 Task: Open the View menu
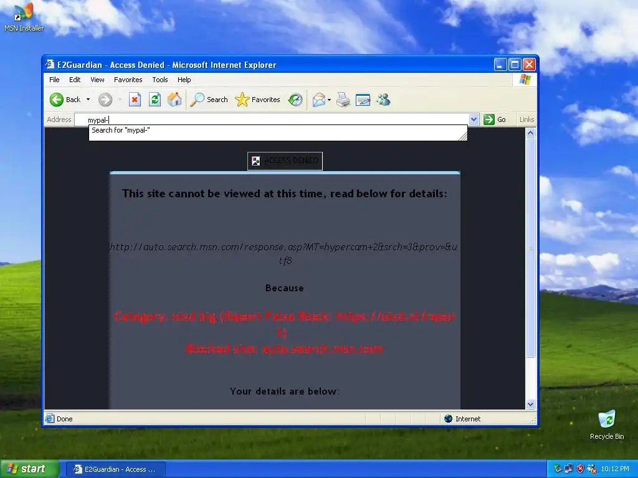pyautogui.click(x=97, y=80)
